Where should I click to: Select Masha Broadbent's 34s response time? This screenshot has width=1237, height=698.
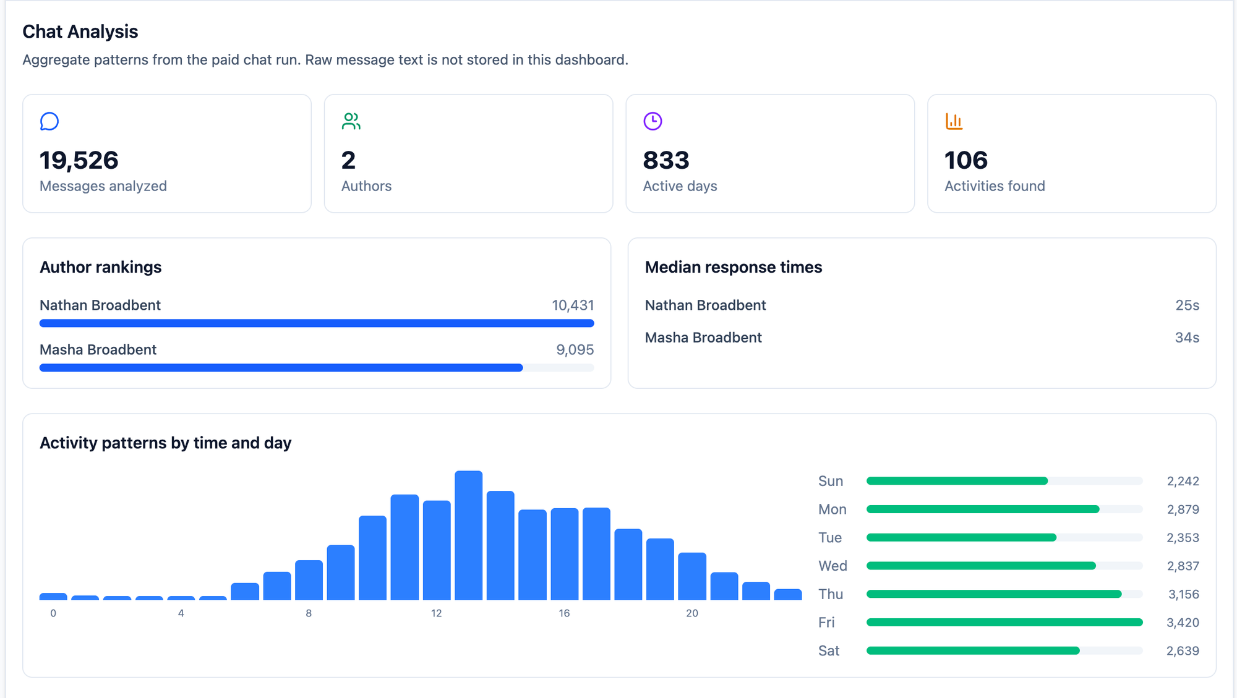coord(1187,338)
